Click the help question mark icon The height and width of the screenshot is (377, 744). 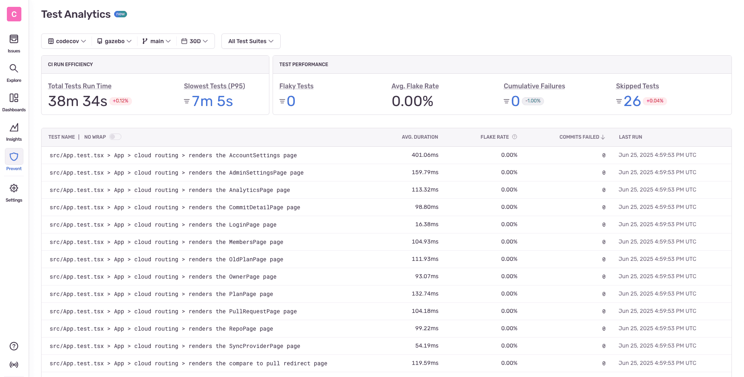pyautogui.click(x=14, y=346)
